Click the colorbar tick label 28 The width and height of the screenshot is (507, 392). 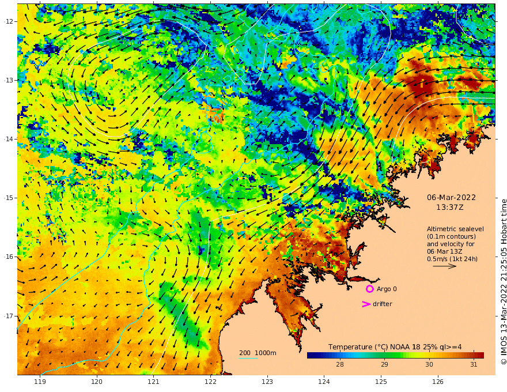click(x=340, y=364)
